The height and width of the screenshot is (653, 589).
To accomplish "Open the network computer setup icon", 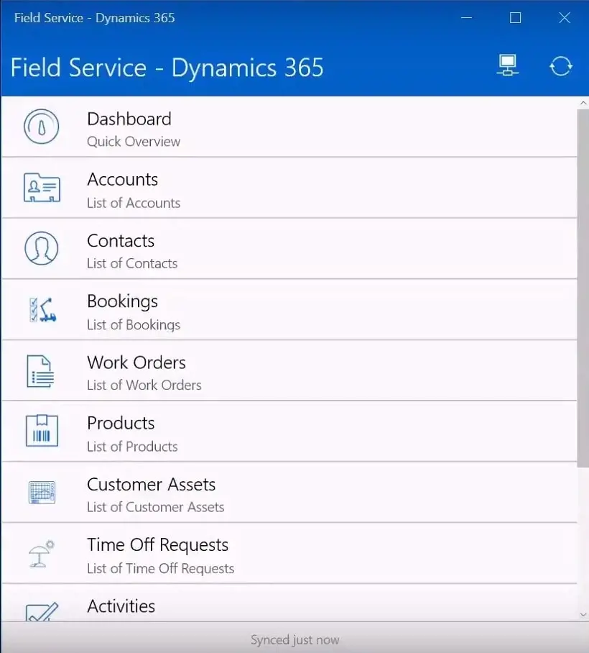I will click(x=507, y=65).
